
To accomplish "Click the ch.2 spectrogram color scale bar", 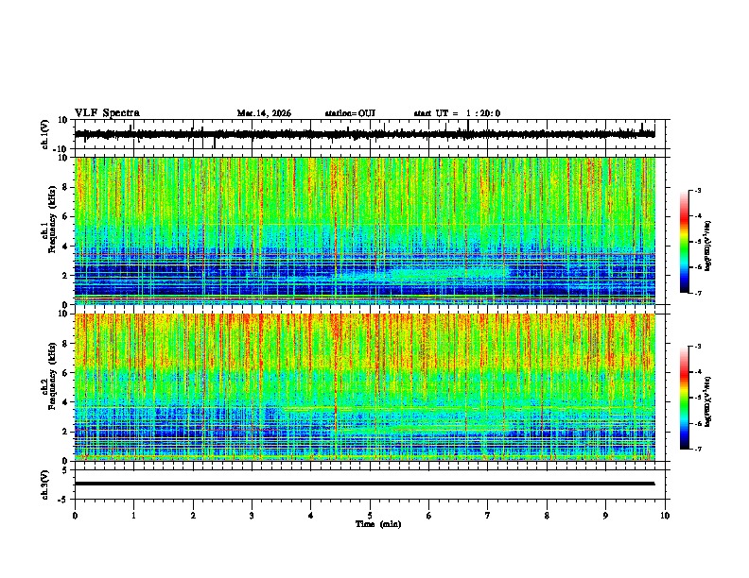I will (x=685, y=398).
